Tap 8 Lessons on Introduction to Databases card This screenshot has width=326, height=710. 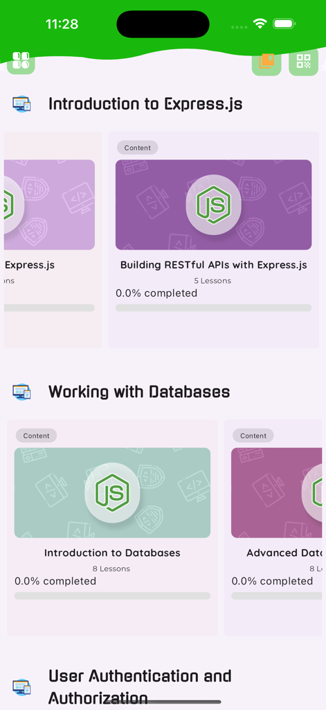click(x=111, y=569)
